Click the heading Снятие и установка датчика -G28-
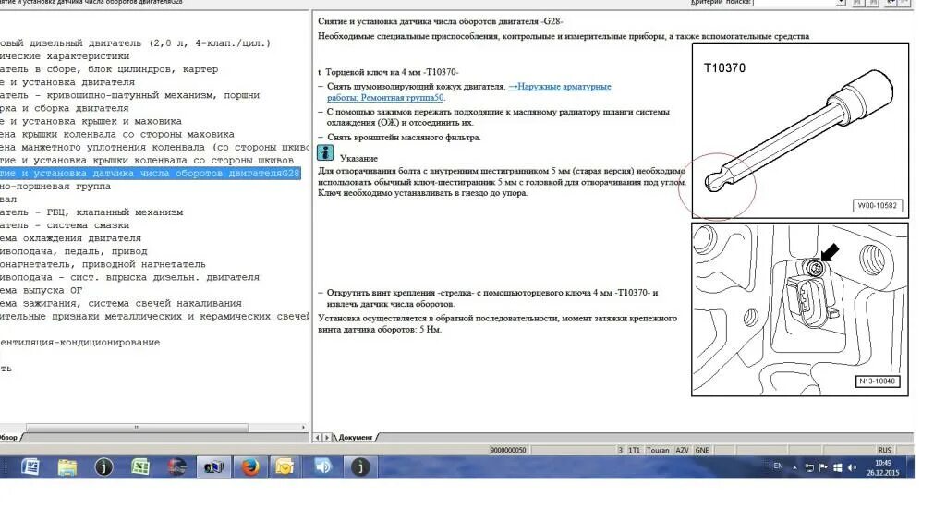This screenshot has height=532, width=946. tap(440, 21)
